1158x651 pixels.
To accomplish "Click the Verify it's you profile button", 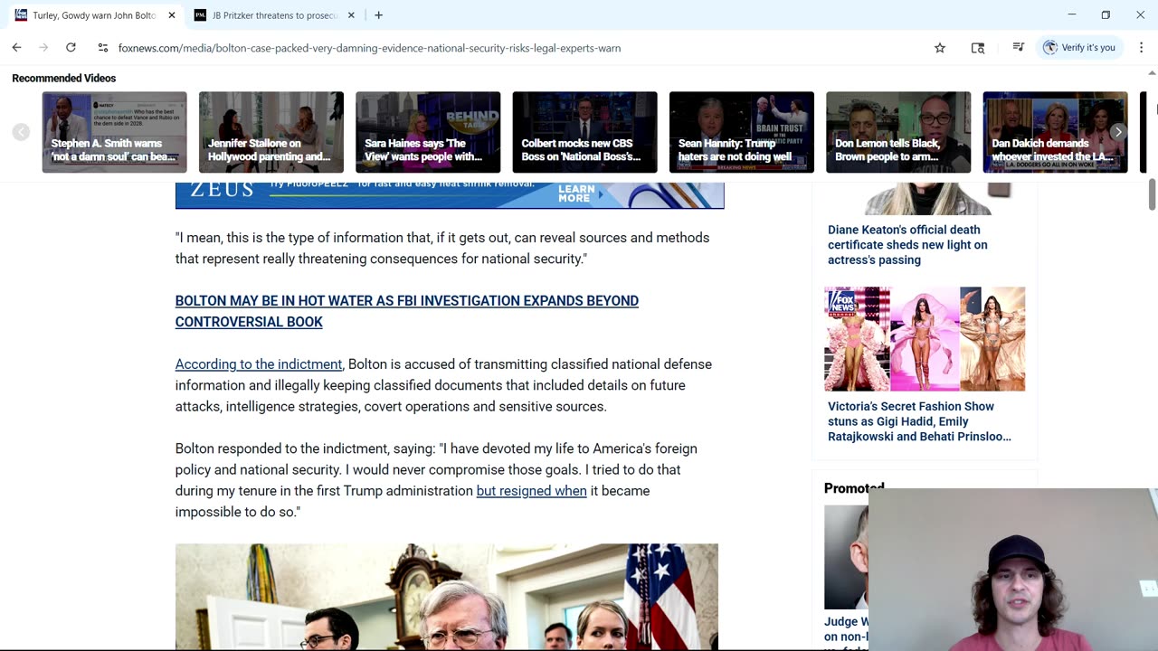I will click(x=1080, y=48).
